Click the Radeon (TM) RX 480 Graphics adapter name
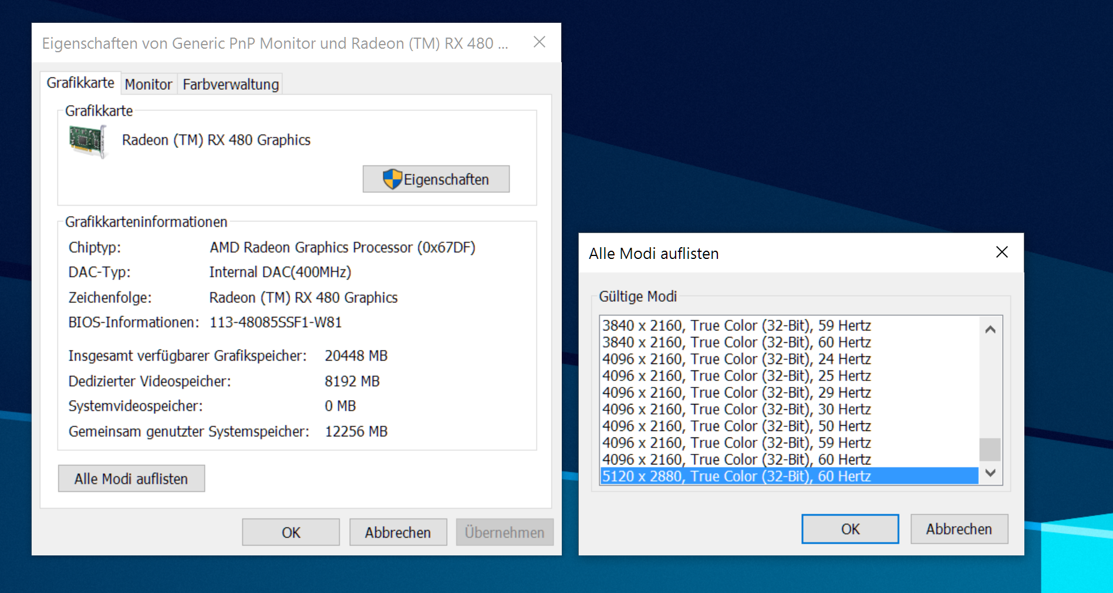This screenshot has height=593, width=1113. click(x=216, y=140)
